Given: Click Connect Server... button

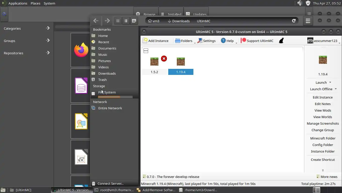Looking at the screenshot, I should point(114,183).
